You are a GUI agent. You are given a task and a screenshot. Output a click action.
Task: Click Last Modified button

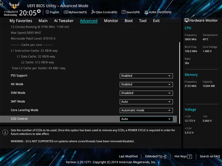click(x=128, y=156)
